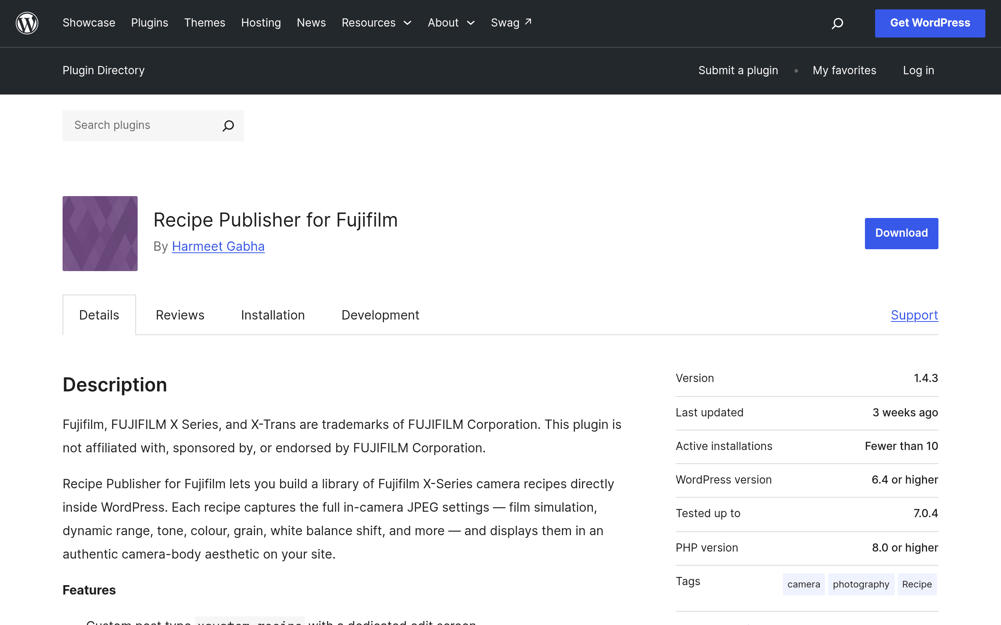Go to the Plugins menu item
1001x625 pixels.
point(150,23)
